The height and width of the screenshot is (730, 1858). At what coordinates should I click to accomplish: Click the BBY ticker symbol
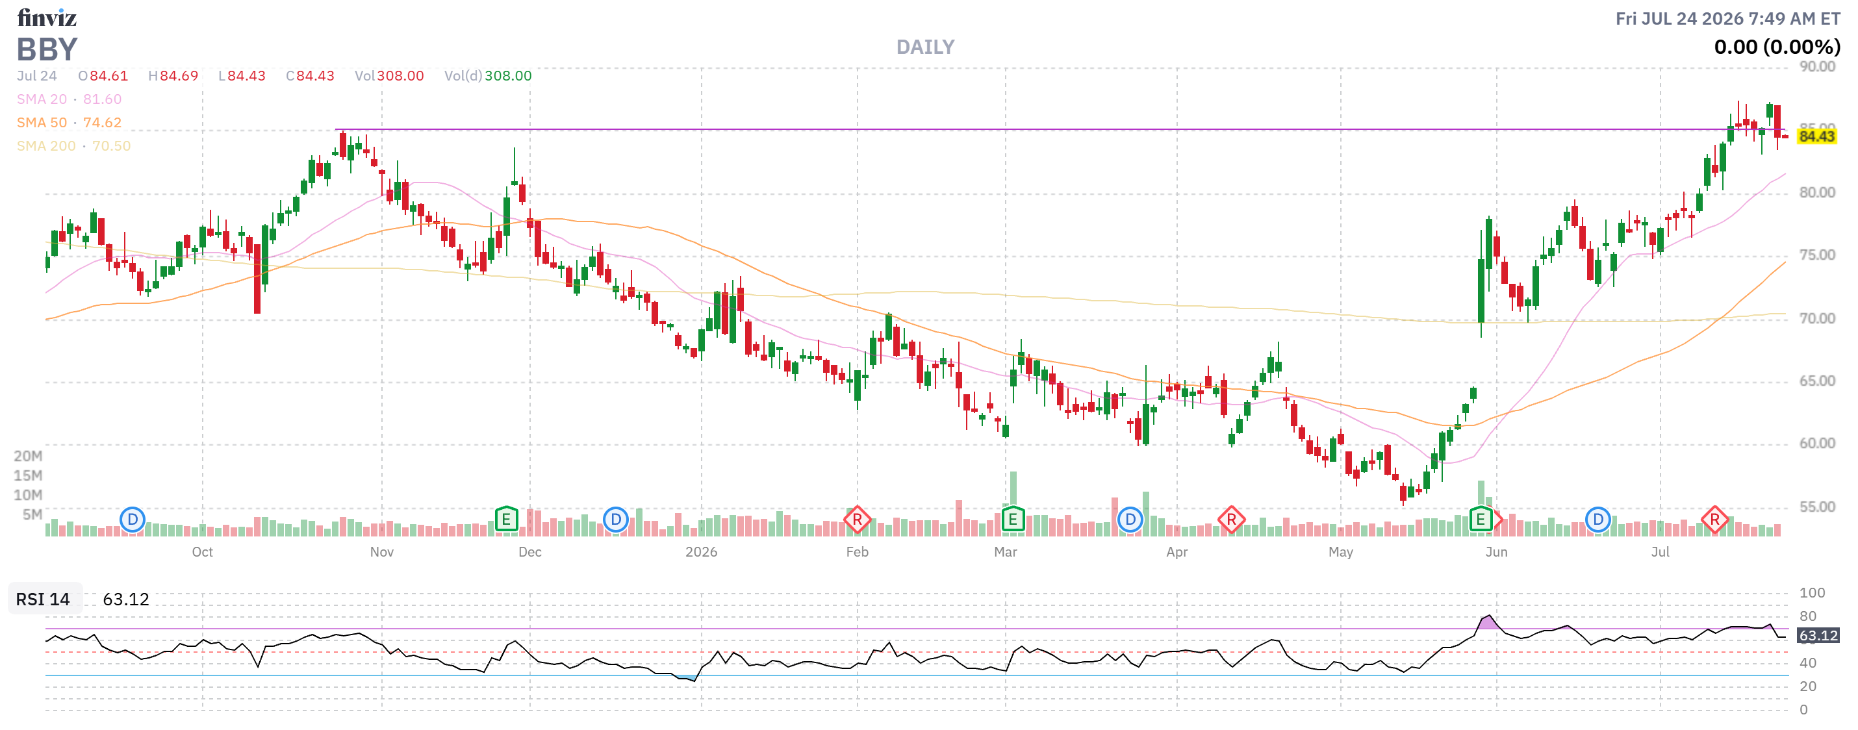pos(47,49)
